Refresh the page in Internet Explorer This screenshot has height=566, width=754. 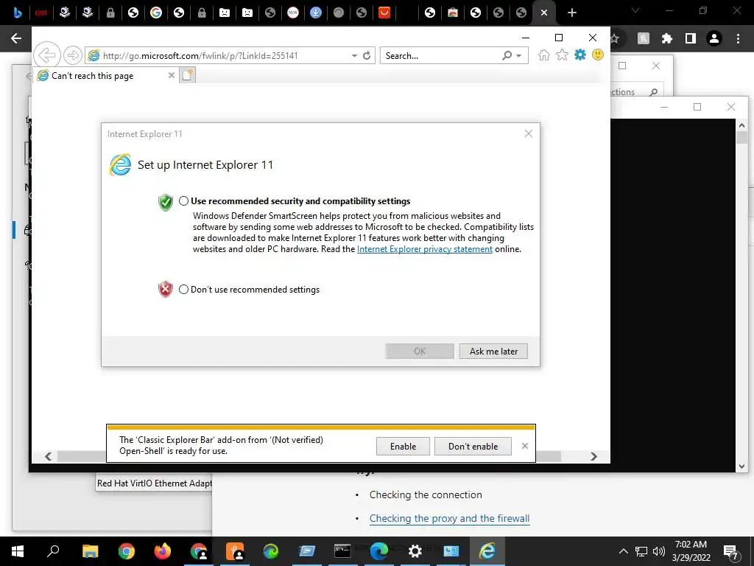[367, 55]
